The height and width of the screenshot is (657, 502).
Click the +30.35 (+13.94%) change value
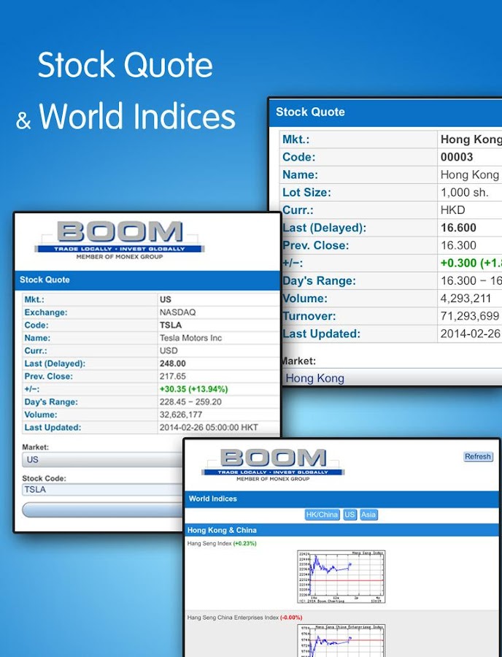click(193, 389)
